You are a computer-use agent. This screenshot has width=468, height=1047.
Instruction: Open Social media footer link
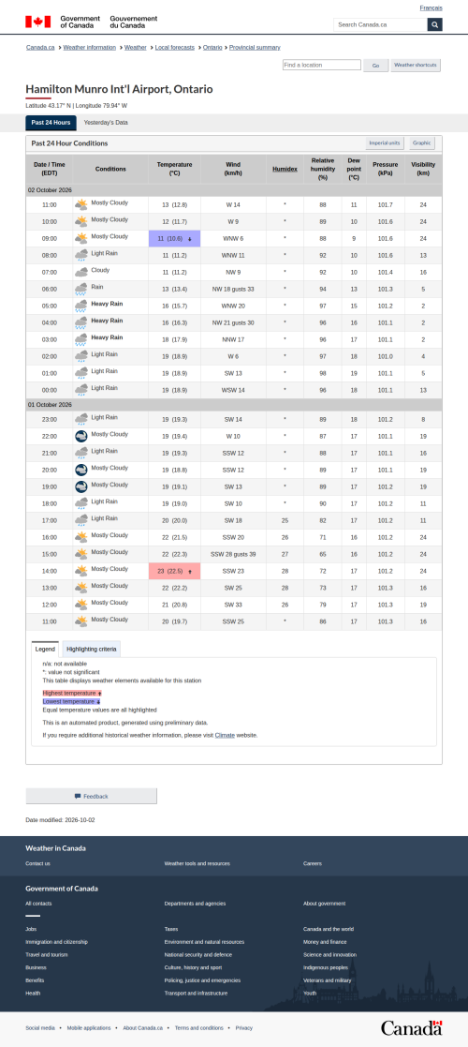(x=40, y=1027)
